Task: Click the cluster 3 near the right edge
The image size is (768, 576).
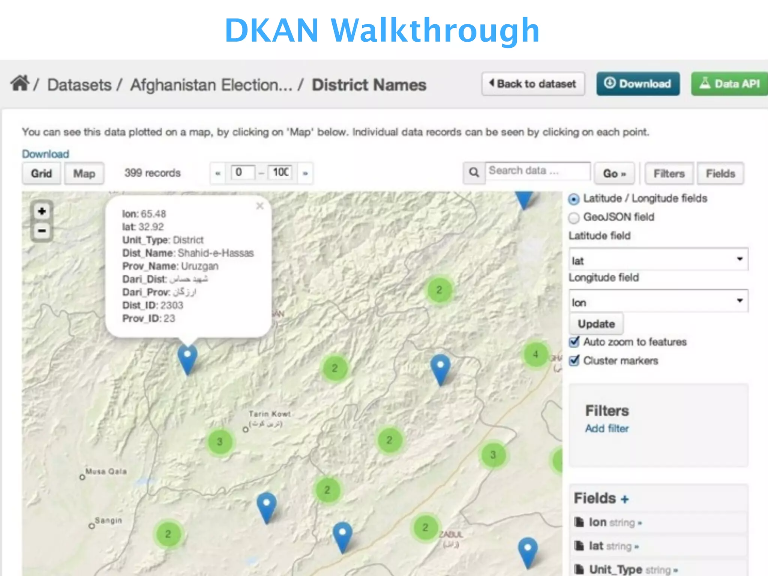Action: click(493, 455)
